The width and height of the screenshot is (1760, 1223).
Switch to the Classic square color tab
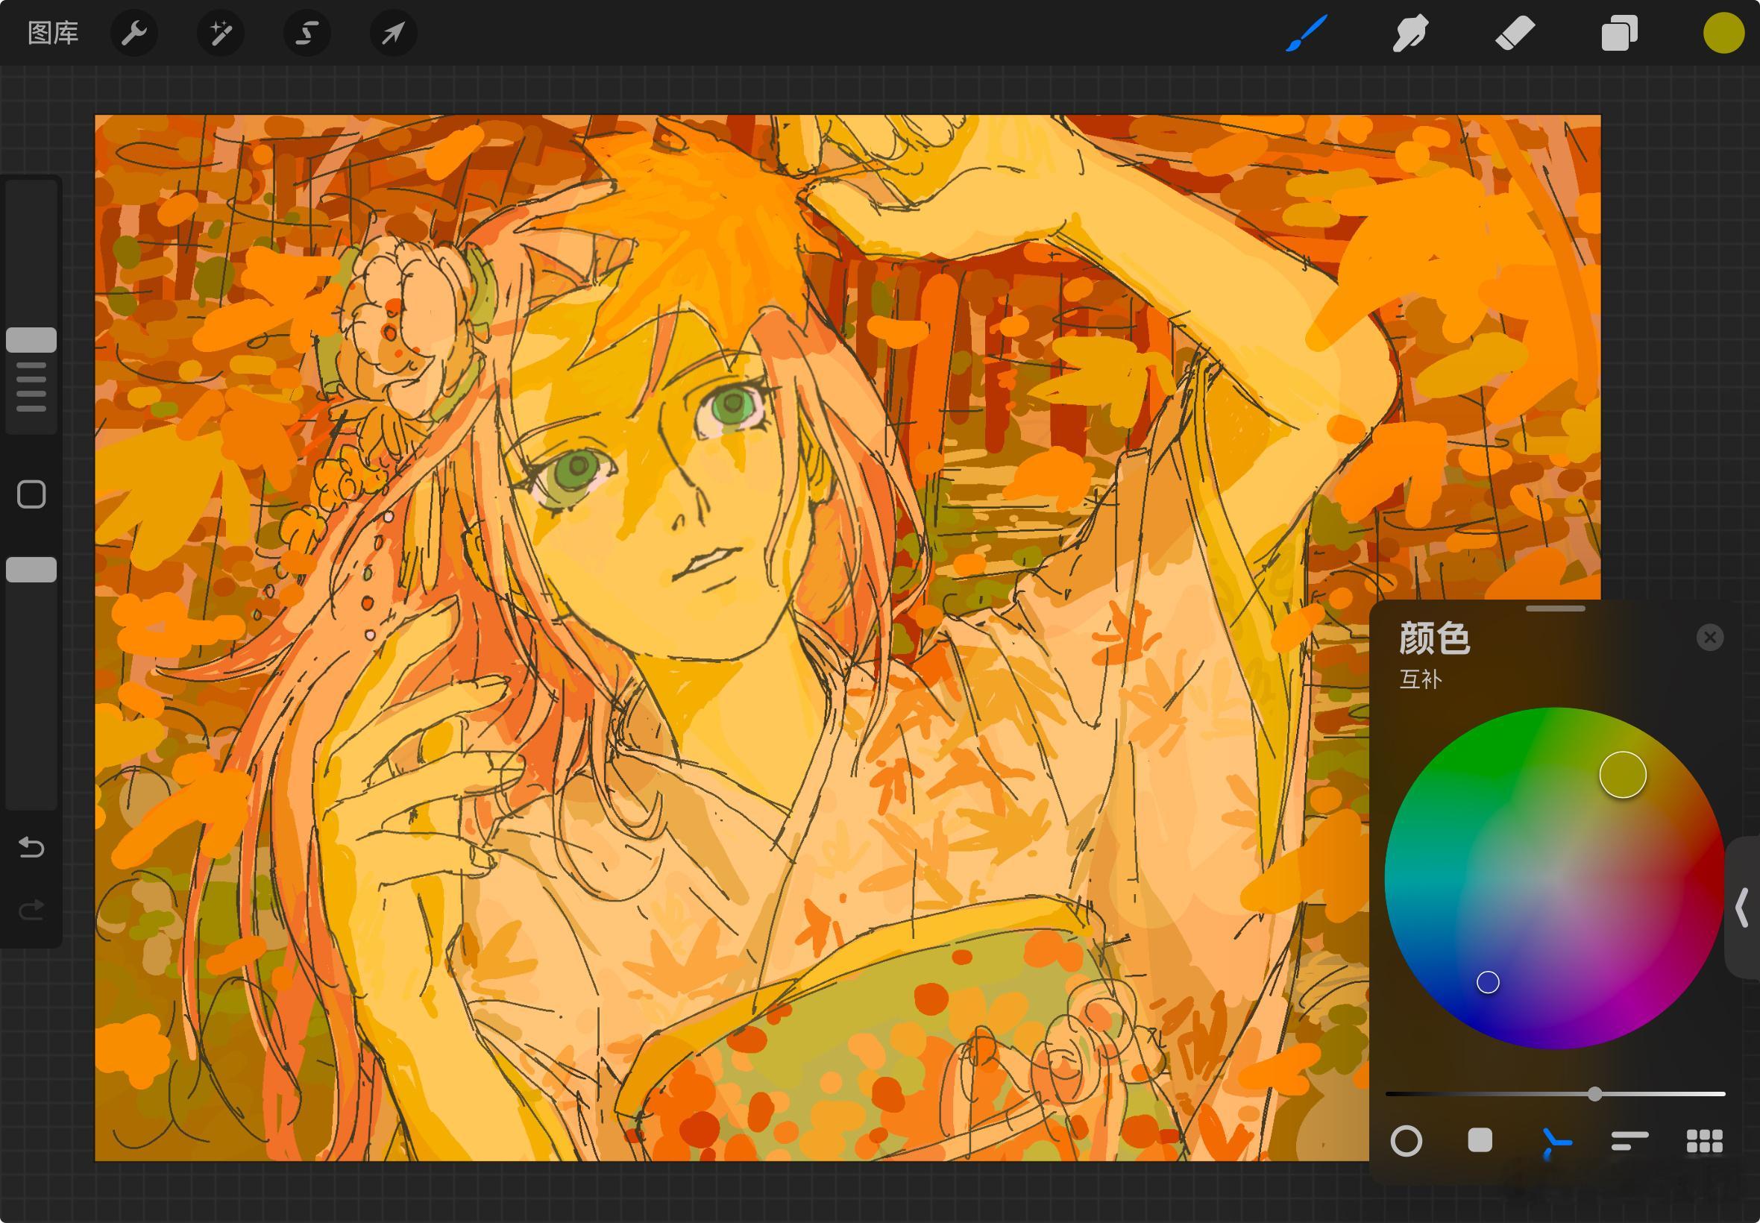point(1480,1140)
